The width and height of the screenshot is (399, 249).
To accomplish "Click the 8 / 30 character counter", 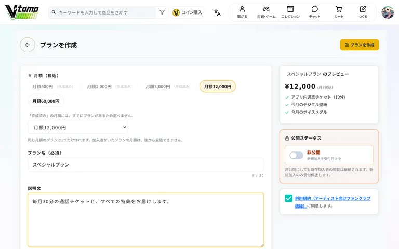I will [x=258, y=175].
